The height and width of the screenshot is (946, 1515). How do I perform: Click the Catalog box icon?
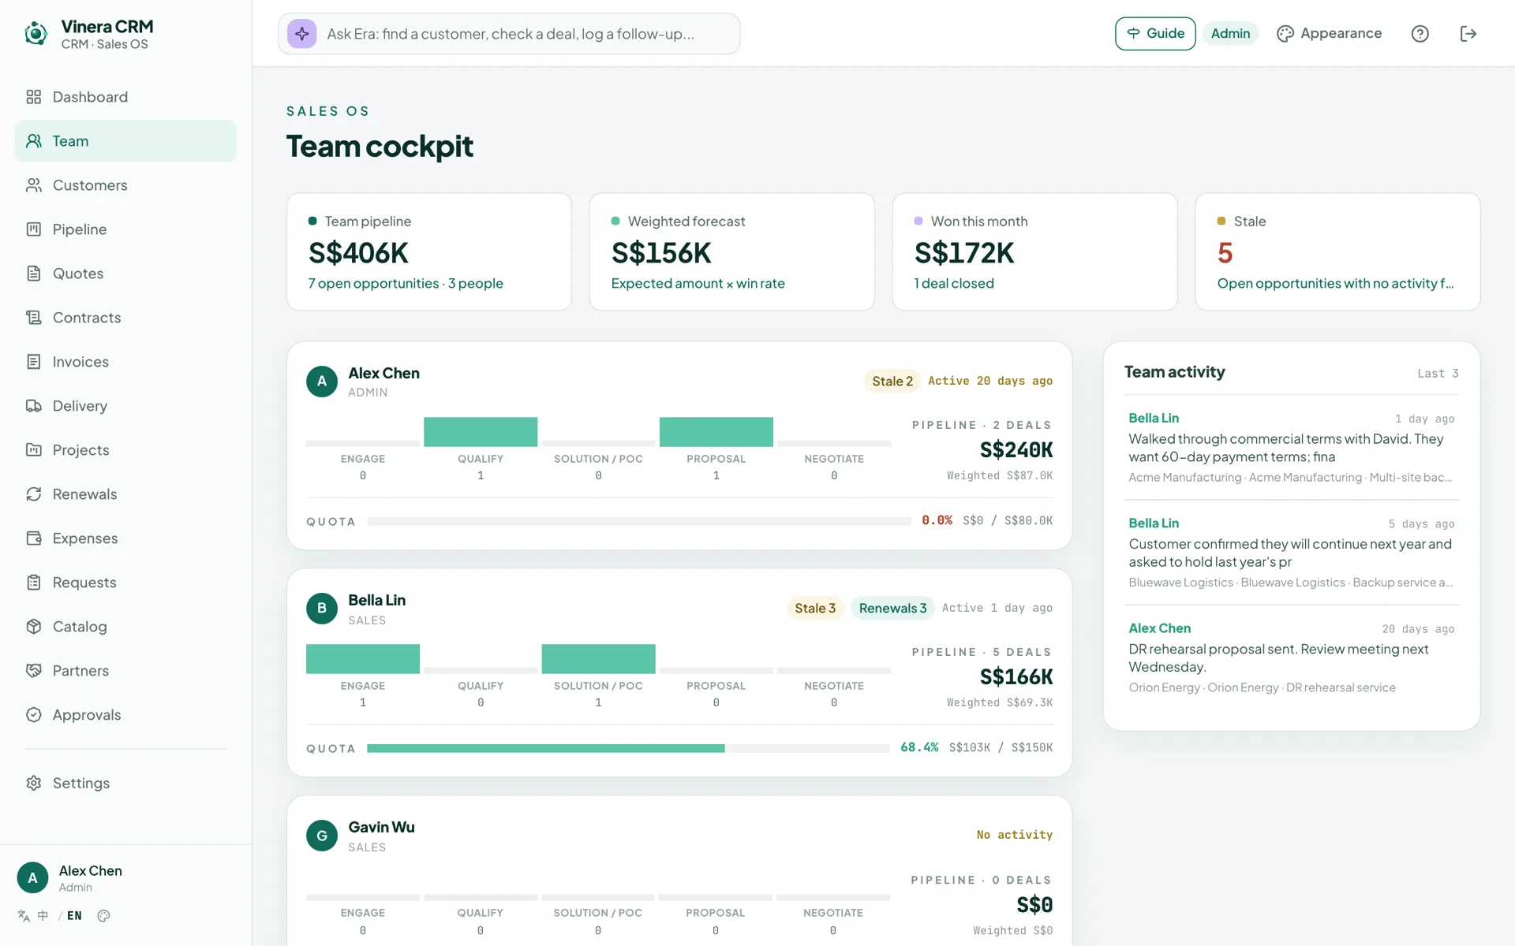pyautogui.click(x=33, y=627)
